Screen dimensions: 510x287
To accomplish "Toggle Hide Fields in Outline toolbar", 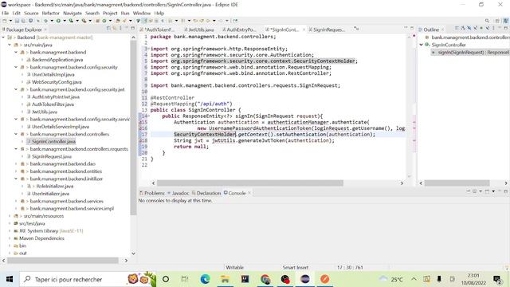I will pos(469,29).
